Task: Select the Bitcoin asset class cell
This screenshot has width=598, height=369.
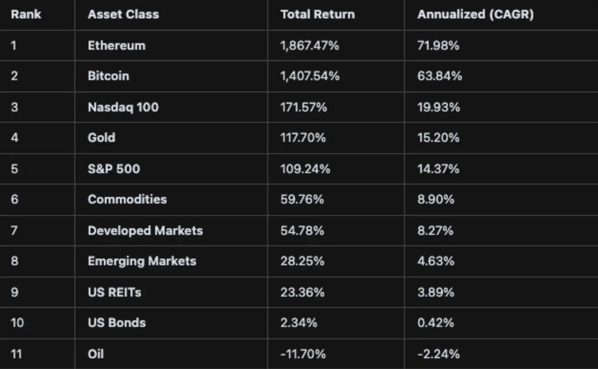Action: 108,76
